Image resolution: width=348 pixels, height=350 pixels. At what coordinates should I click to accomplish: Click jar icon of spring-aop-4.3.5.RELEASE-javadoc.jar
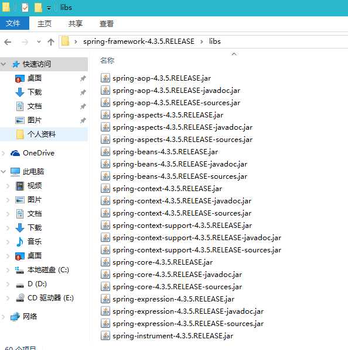(x=105, y=90)
